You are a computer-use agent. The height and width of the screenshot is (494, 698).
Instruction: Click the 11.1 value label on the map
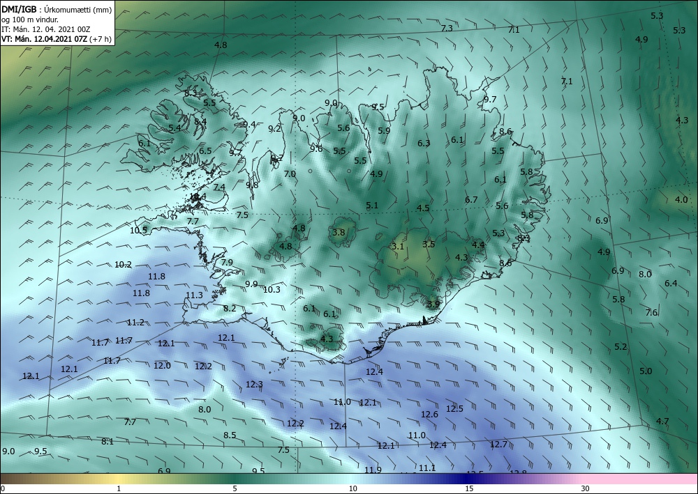[427, 468]
